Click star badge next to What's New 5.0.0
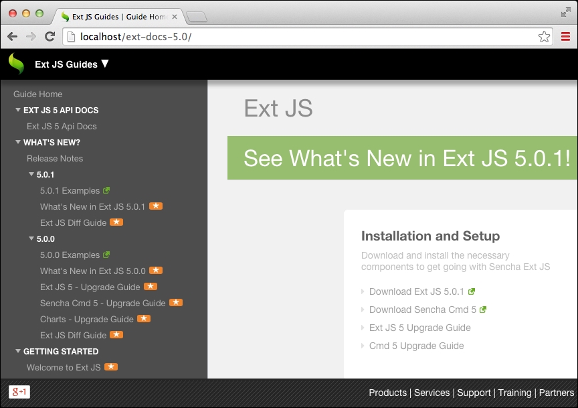The width and height of the screenshot is (578, 408). [x=156, y=270]
